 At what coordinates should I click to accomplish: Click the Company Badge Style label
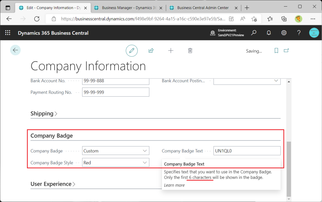[52, 163]
